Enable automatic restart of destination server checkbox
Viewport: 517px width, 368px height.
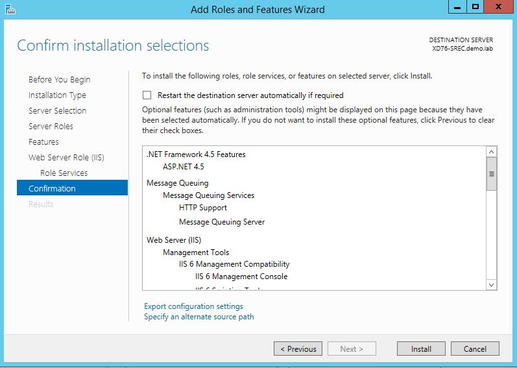tap(147, 95)
